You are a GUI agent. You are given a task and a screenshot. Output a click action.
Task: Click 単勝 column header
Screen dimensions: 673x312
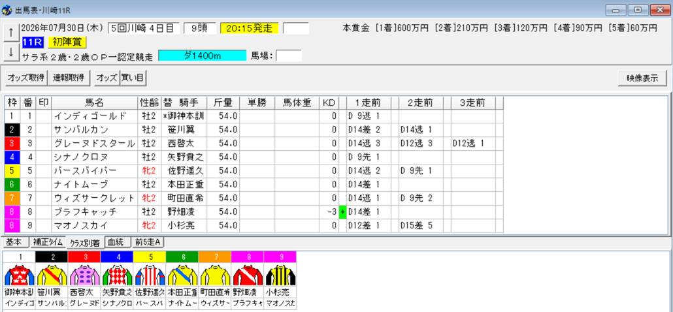pyautogui.click(x=257, y=103)
